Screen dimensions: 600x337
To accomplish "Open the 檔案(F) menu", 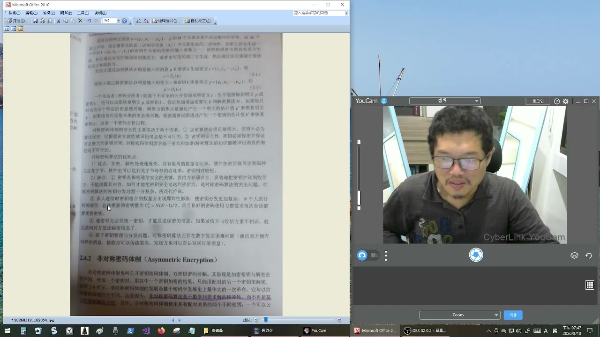I will pyautogui.click(x=15, y=13).
